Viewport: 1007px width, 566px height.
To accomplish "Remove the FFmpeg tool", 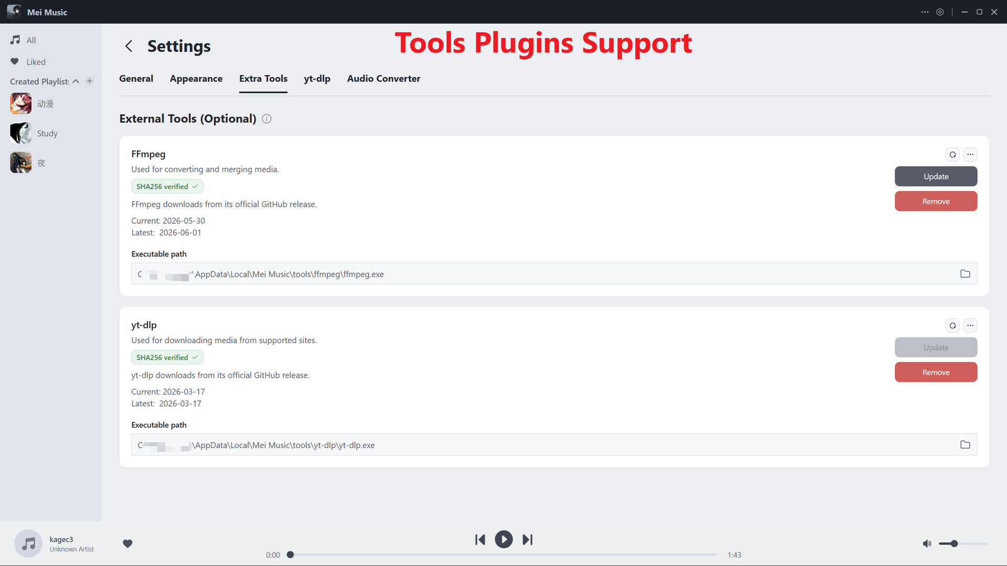I will 936,201.
